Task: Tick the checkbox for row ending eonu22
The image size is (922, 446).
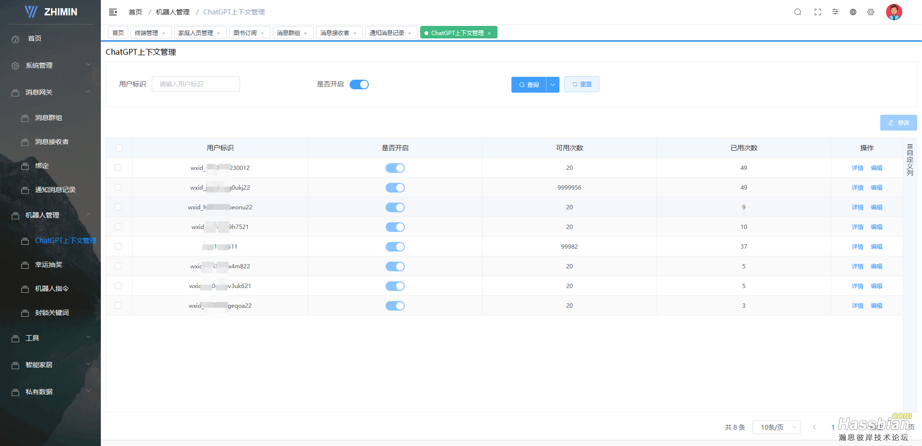Action: coord(118,207)
